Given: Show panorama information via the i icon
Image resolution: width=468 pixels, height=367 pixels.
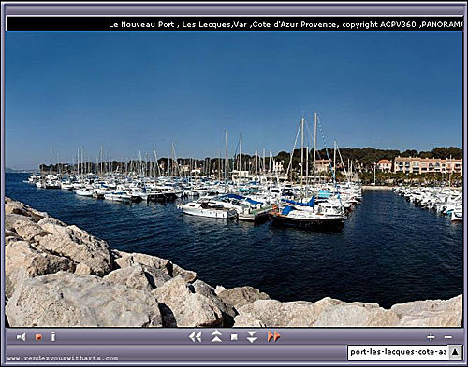Looking at the screenshot, I should [x=53, y=336].
